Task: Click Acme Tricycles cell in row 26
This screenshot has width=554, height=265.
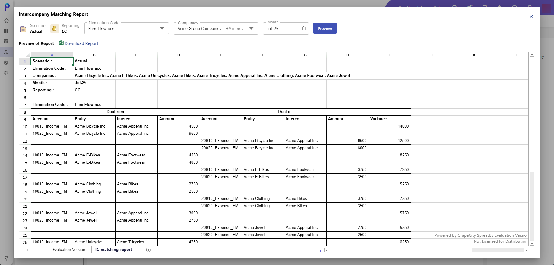Action: pos(136,242)
